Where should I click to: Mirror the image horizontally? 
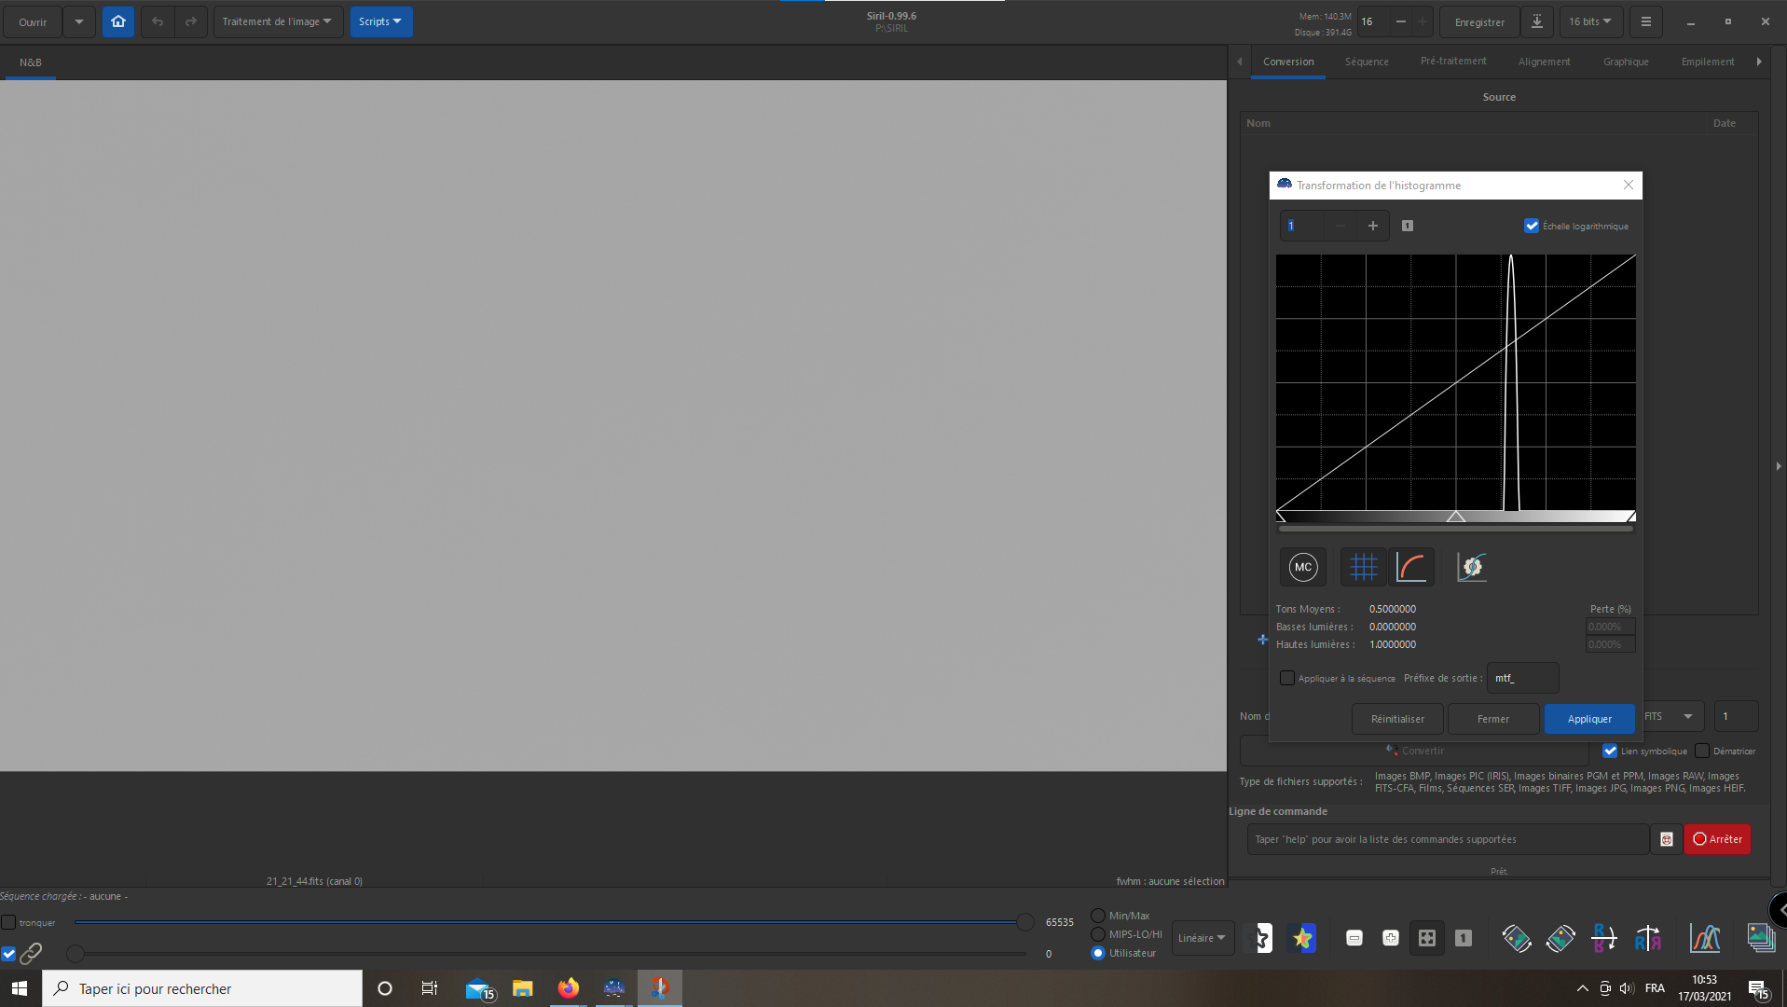[x=1648, y=938]
